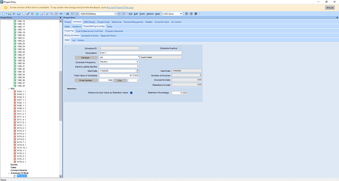This screenshot has height=181, width=339.
Task: Click the Delete X icon beside Save
Action: pyautogui.click(x=14, y=14)
